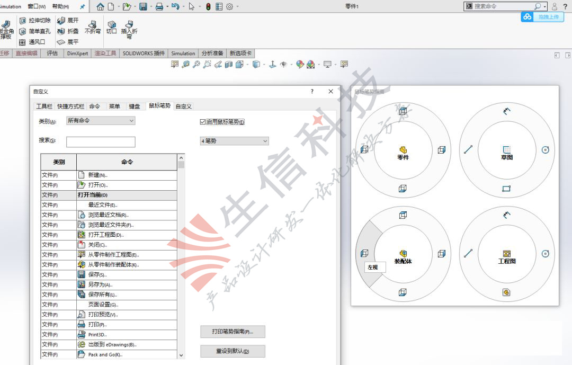The image size is (572, 365).
Task: Click the command list scrollbar down arrow
Action: (181, 355)
